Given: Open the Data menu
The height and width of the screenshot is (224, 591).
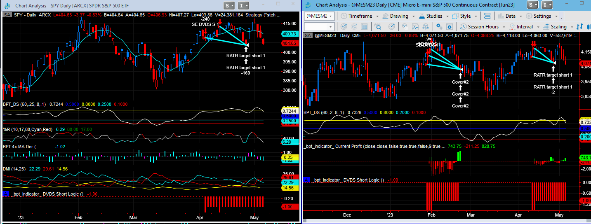Looking at the screenshot, I should point(506,16).
